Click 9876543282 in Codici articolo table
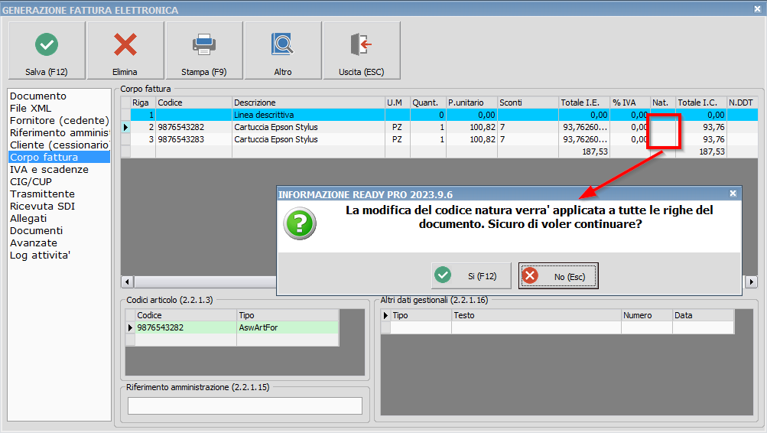Viewport: 767px width, 433px height. [186, 327]
